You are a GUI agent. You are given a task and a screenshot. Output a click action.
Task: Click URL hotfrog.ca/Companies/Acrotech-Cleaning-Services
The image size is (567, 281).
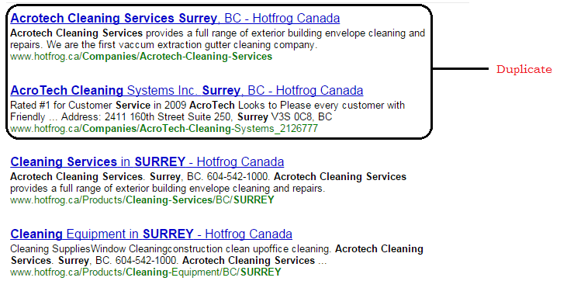(141, 57)
